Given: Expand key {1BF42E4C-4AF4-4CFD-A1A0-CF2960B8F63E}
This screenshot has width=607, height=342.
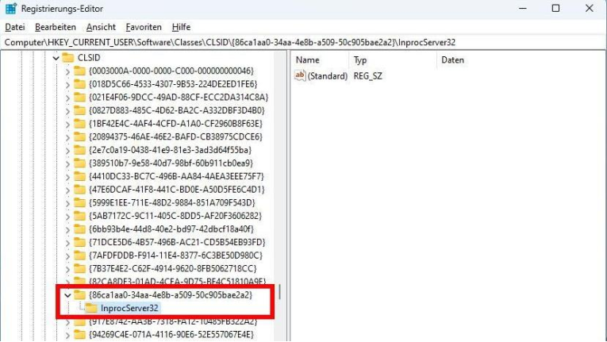Looking at the screenshot, I should click(x=67, y=125).
